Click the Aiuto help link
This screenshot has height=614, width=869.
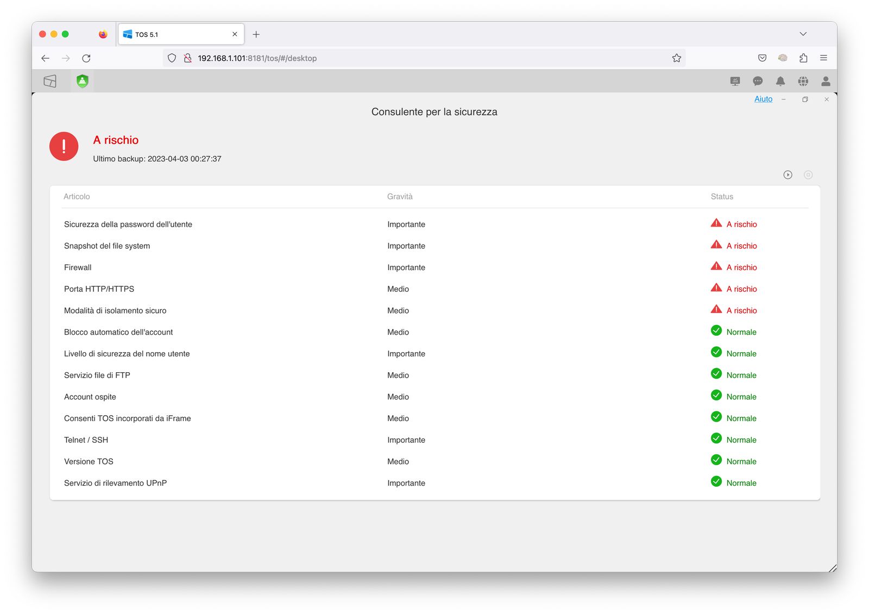(x=763, y=99)
